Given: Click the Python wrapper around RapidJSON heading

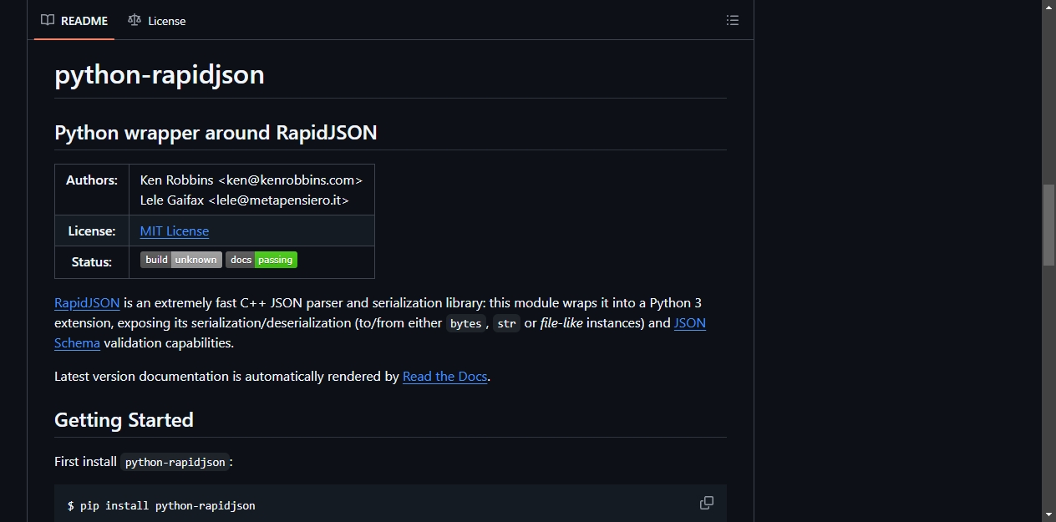Looking at the screenshot, I should click(216, 133).
